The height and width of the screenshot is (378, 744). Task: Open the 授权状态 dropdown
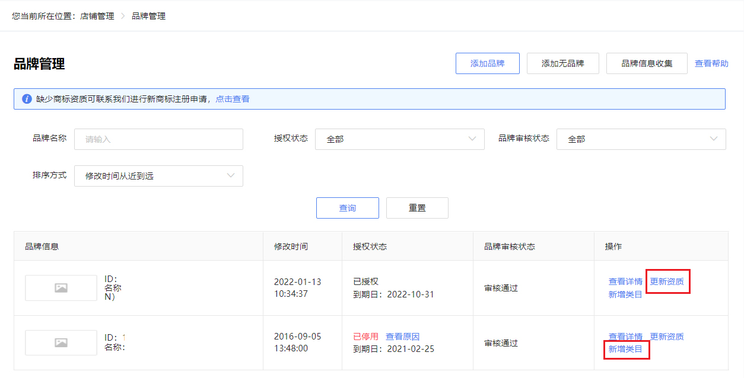point(399,139)
